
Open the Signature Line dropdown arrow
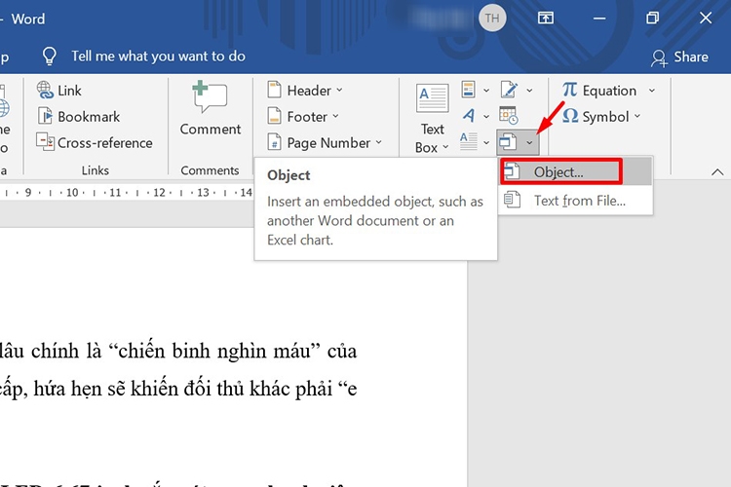click(529, 91)
